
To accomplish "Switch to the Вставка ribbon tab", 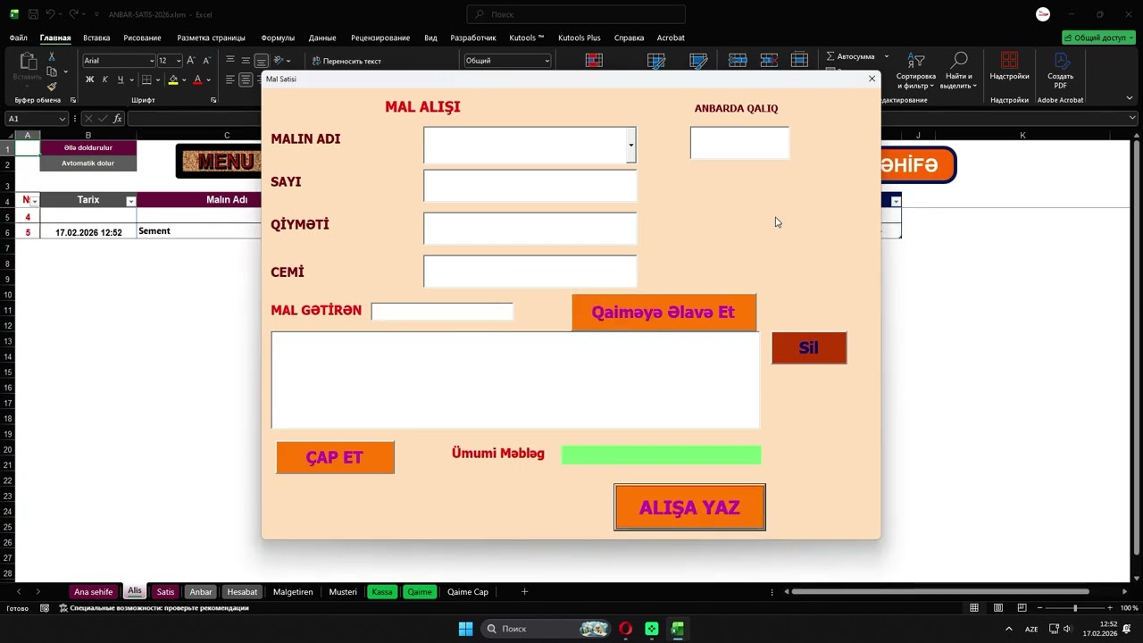I will [x=96, y=38].
